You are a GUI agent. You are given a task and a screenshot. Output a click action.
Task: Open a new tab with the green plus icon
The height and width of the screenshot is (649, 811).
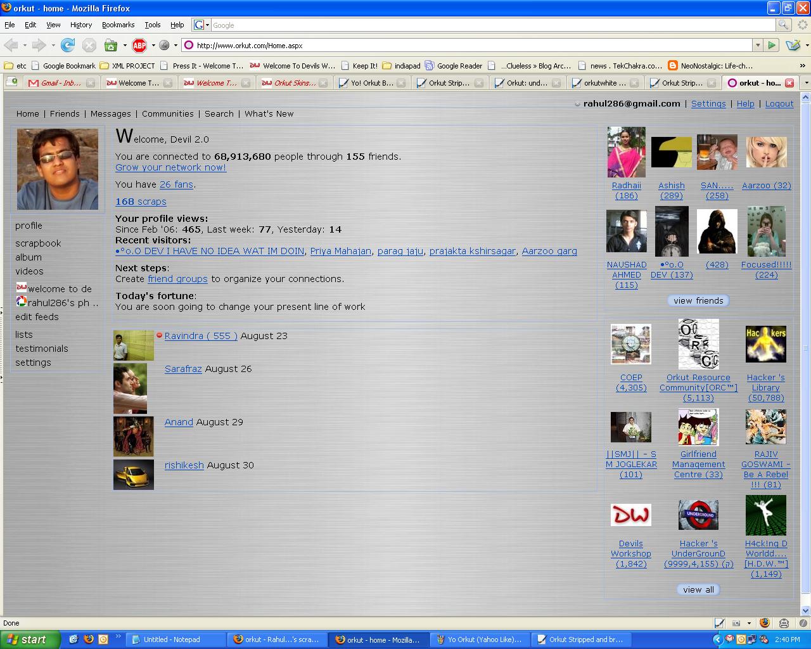coord(11,82)
